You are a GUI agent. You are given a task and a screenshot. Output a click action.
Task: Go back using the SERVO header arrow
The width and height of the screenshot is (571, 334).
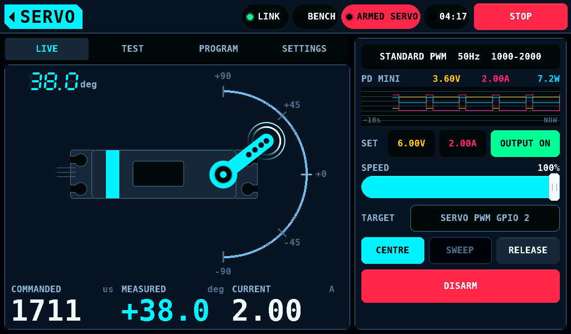(x=43, y=17)
